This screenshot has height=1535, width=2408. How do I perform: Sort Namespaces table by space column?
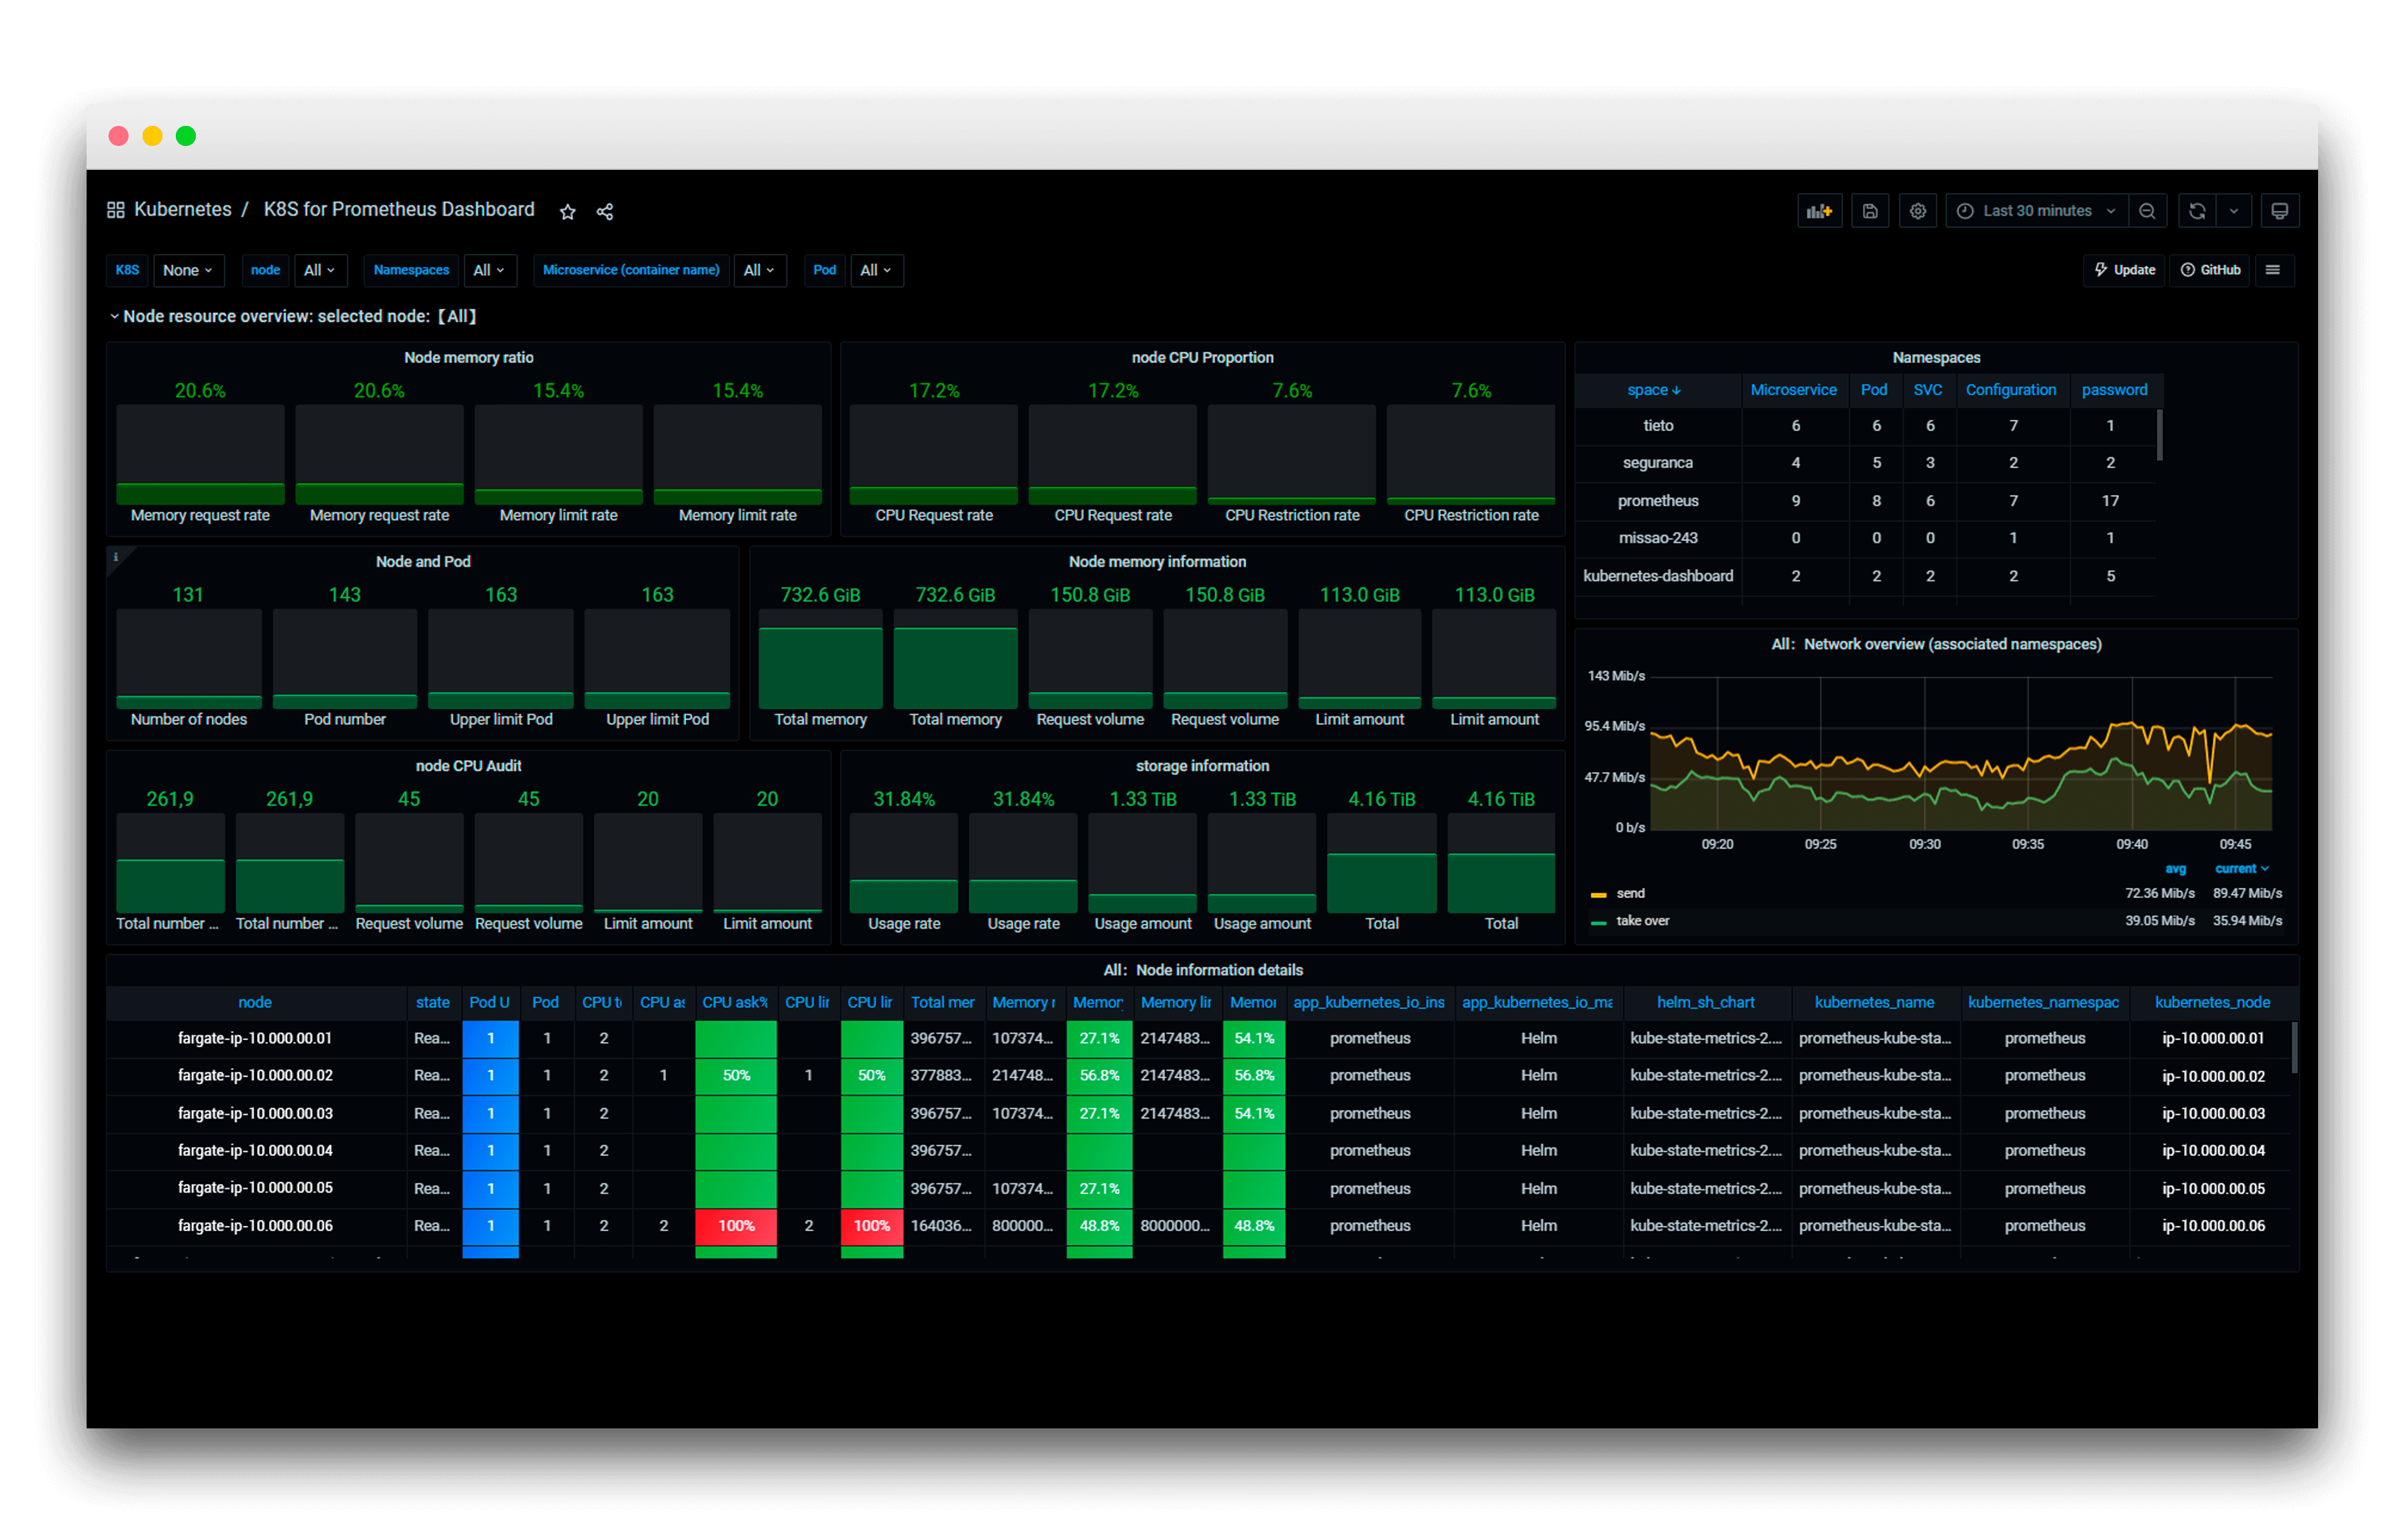pyautogui.click(x=1654, y=390)
